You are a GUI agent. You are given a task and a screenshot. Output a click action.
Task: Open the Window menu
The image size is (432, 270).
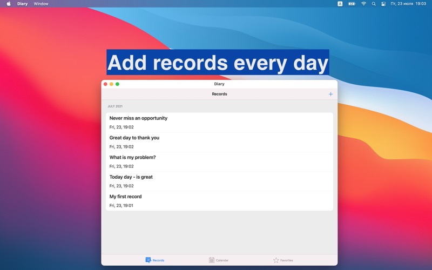41,4
